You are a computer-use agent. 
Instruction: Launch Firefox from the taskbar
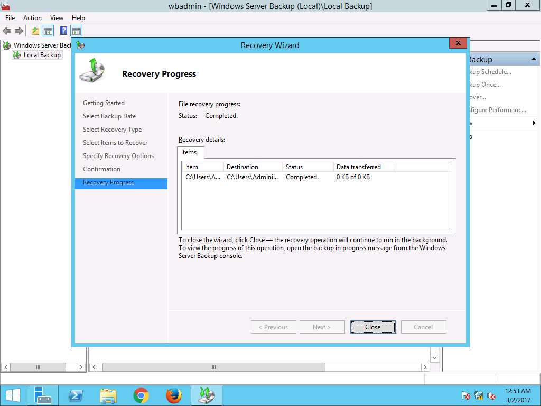click(x=173, y=395)
